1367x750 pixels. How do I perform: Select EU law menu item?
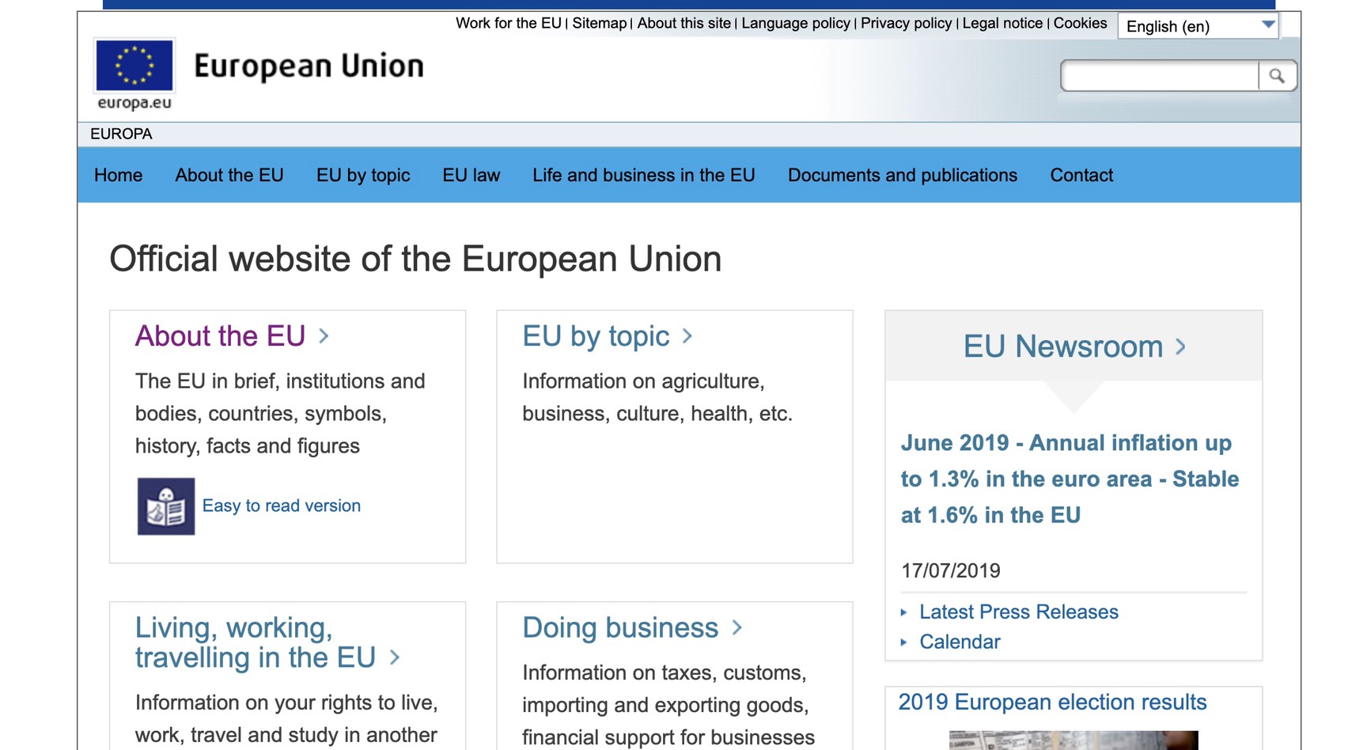471,175
